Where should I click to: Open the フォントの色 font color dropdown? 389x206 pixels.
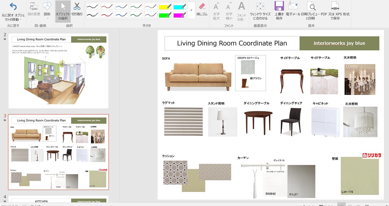(x=242, y=11)
